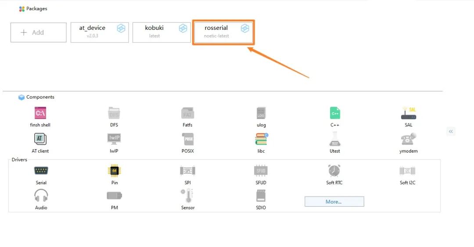Select the rosserial noetic-latest package card
This screenshot has height=247, width=474.
(223, 32)
